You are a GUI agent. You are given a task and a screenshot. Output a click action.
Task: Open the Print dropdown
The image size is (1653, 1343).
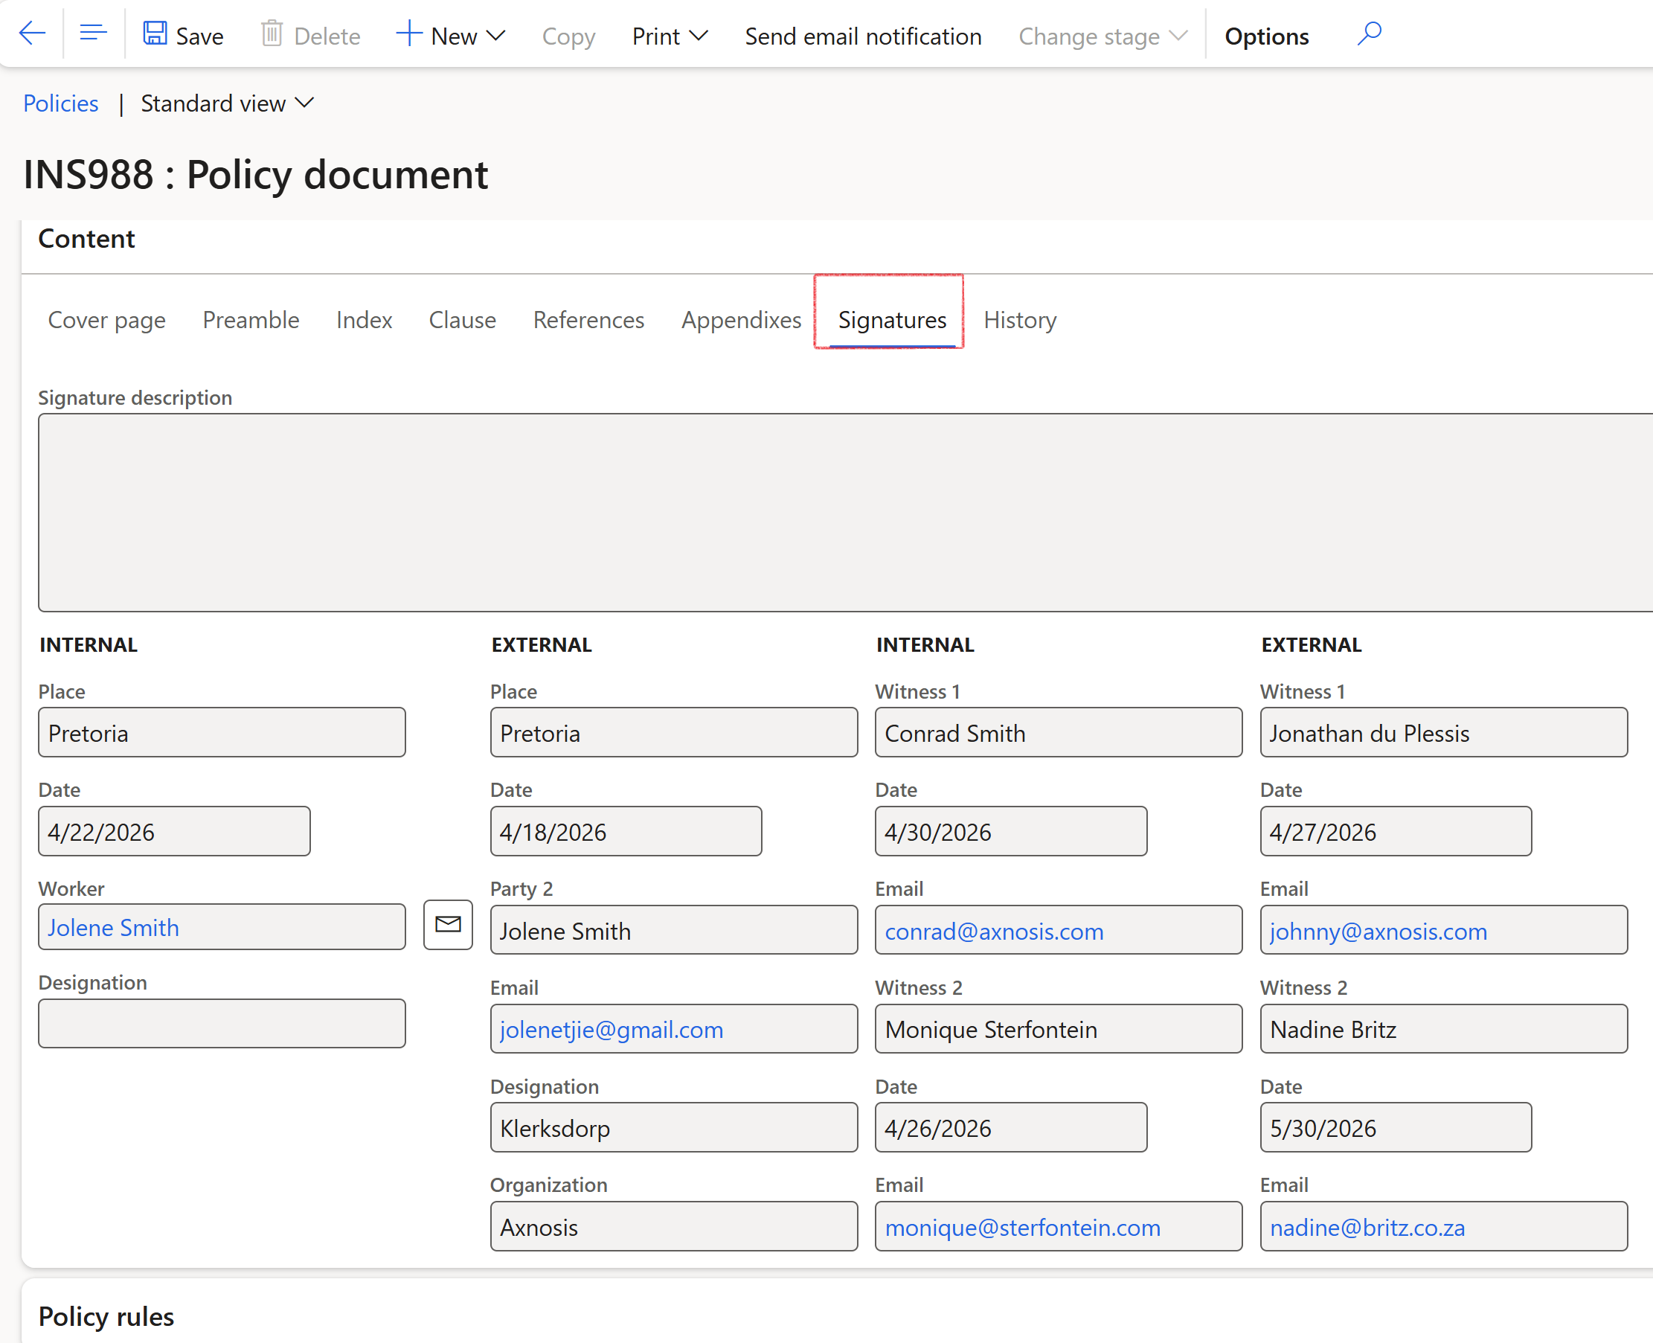point(668,36)
